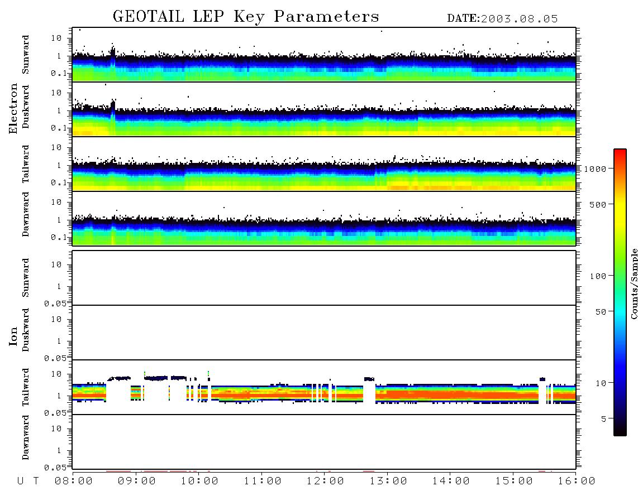Select the Electron "Duskward" panel label

26,107
